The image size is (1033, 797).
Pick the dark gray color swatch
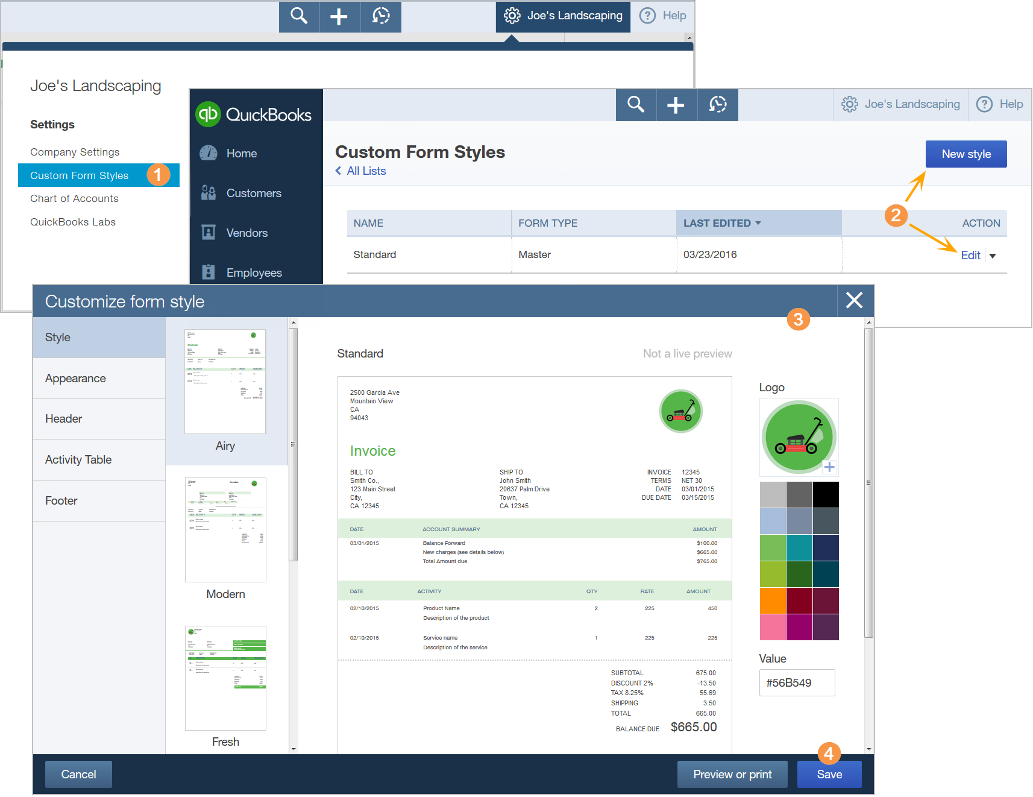tap(799, 494)
